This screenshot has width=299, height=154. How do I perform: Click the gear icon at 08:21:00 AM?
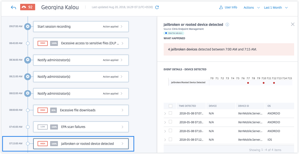pyautogui.click(x=28, y=76)
